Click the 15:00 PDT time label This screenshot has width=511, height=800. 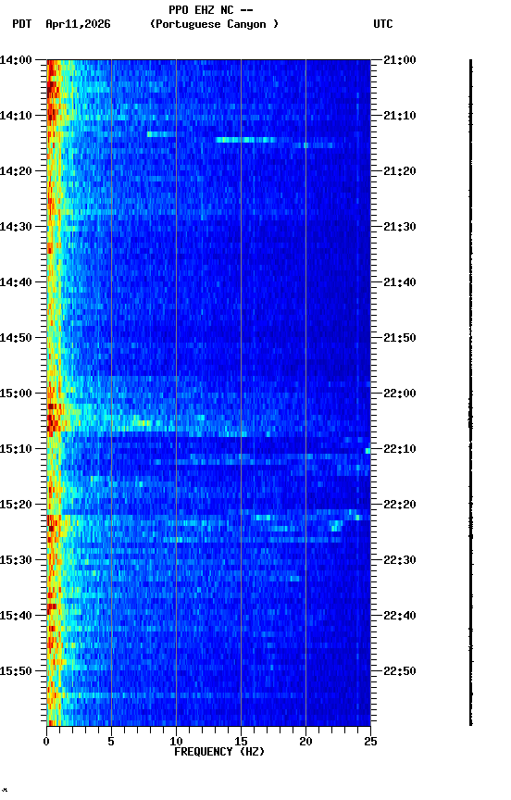(x=16, y=394)
